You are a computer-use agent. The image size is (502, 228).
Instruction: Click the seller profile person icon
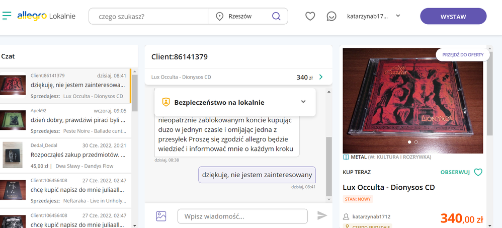(x=346, y=217)
